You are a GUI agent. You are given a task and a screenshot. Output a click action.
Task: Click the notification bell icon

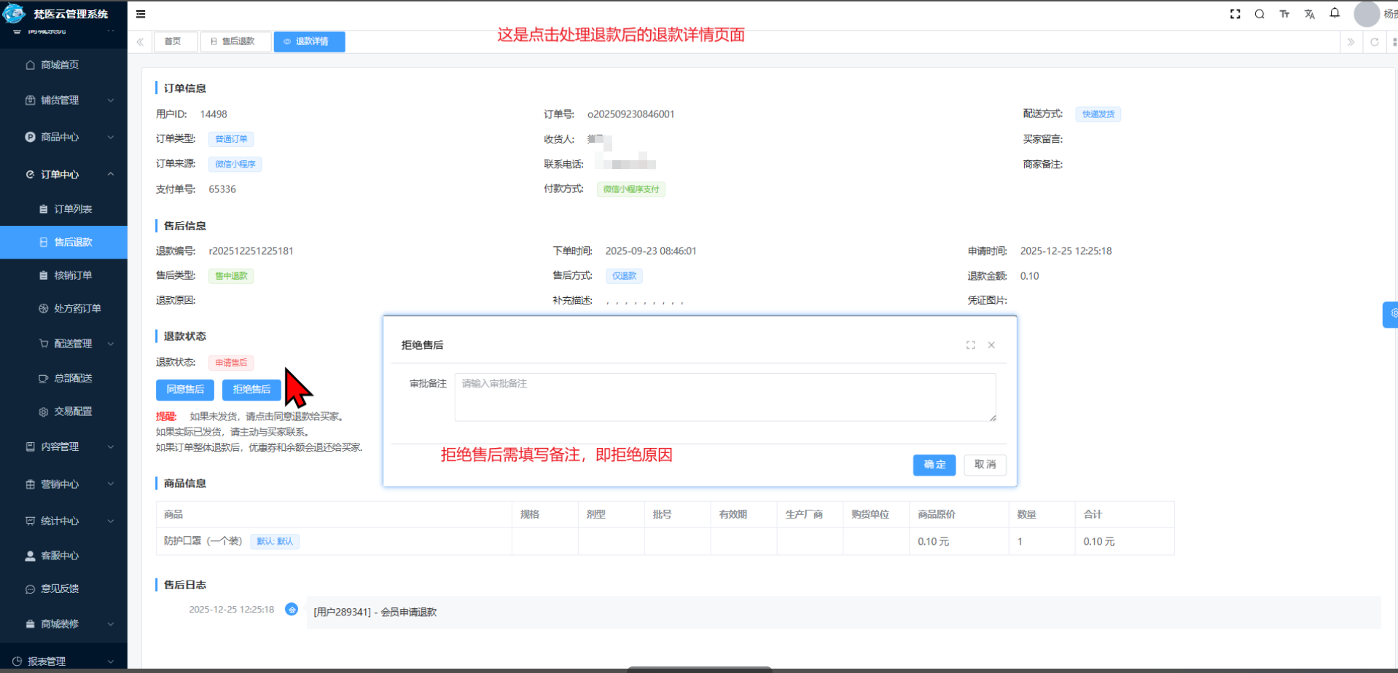1335,14
